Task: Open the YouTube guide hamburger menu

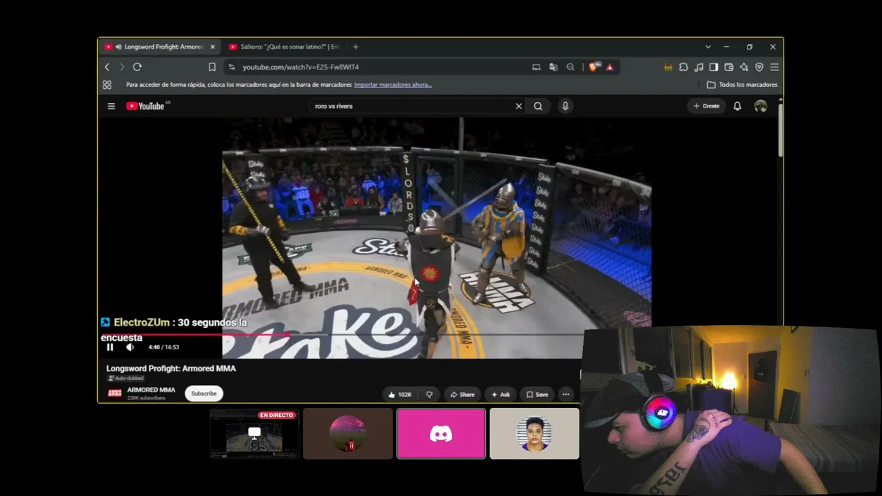Action: (x=111, y=106)
